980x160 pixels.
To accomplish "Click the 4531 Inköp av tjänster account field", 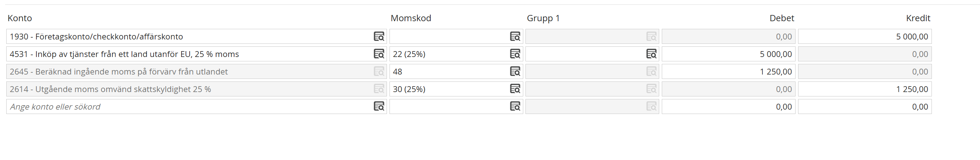I will click(x=186, y=54).
